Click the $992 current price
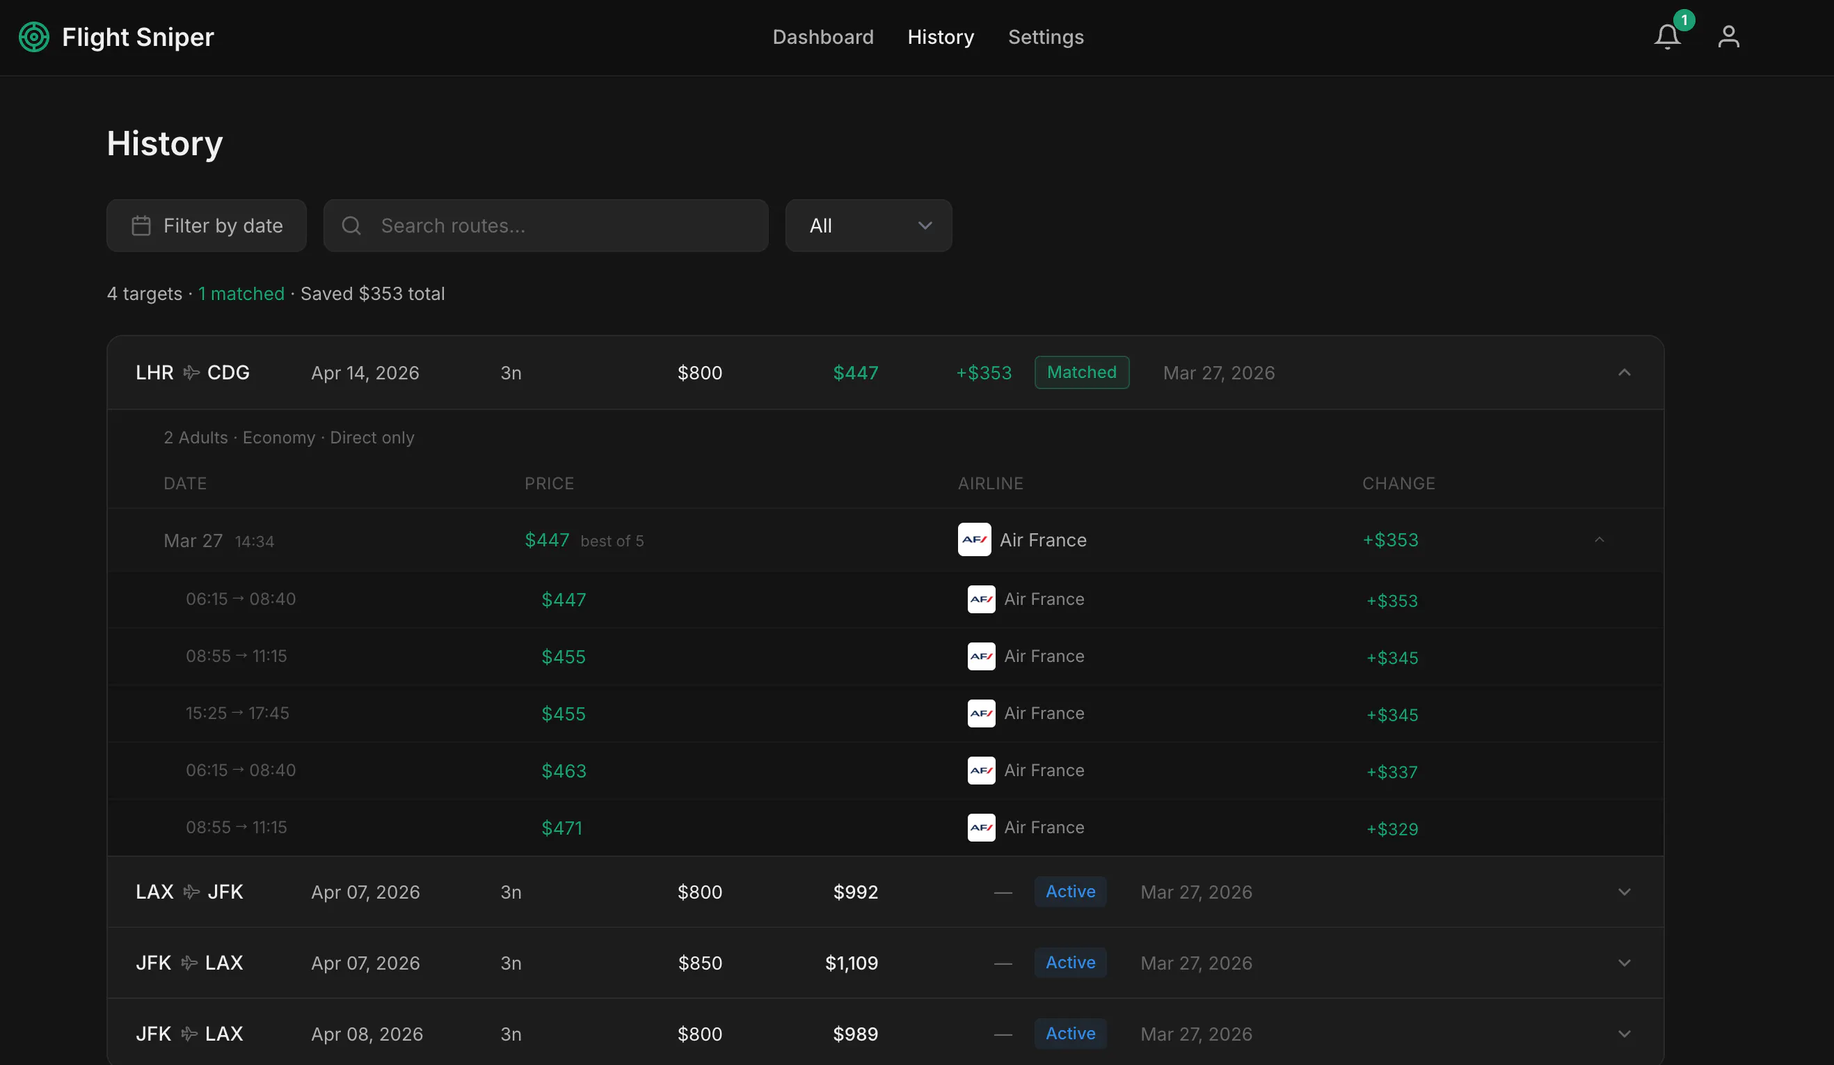The height and width of the screenshot is (1065, 1834). coord(855,892)
